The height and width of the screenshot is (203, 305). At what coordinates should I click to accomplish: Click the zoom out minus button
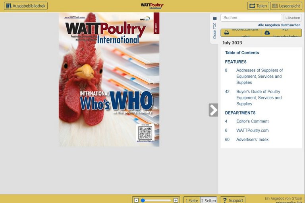136,200
